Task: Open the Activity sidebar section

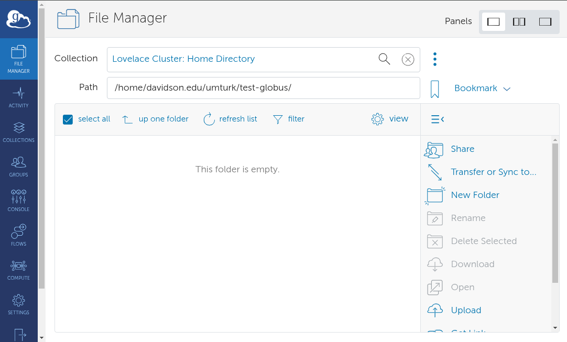Action: click(18, 97)
